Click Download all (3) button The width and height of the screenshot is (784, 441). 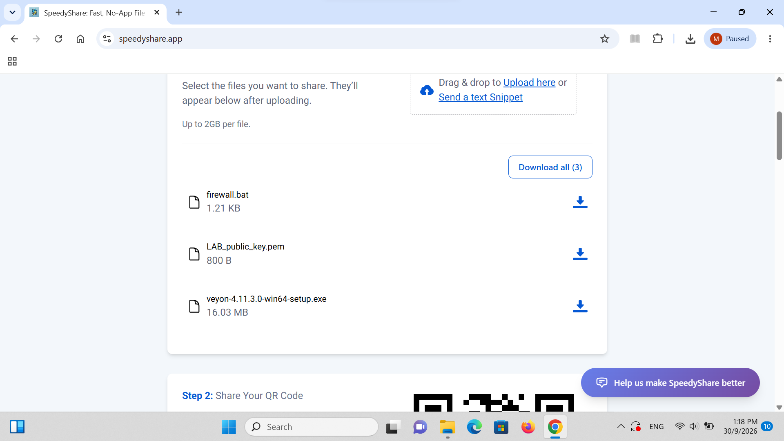coord(550,167)
